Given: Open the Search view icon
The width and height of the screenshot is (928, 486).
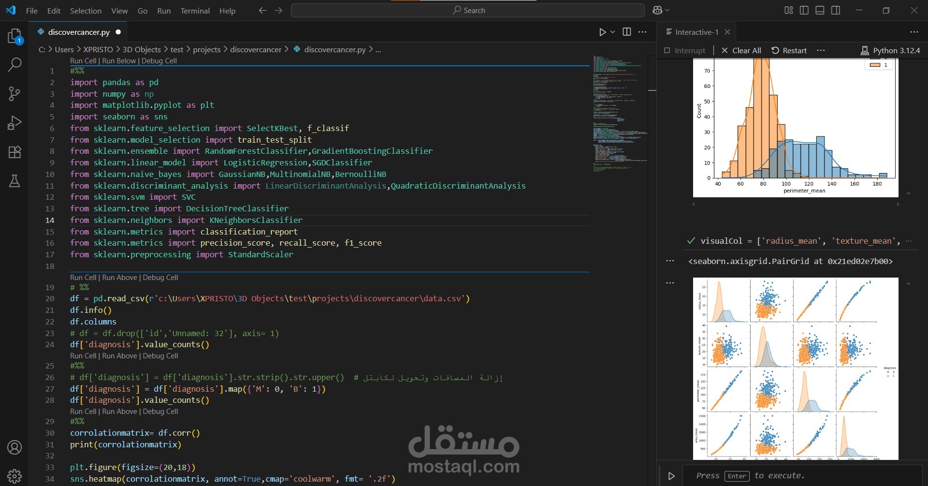Looking at the screenshot, I should 15,65.
